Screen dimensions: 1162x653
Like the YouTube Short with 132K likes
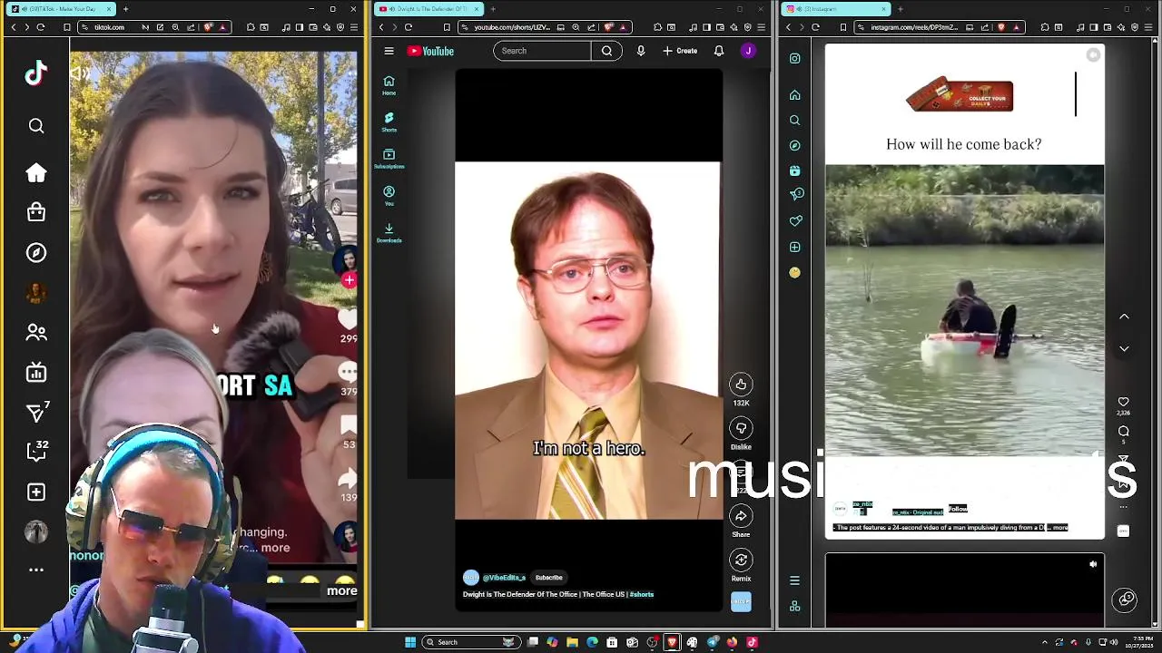(741, 385)
